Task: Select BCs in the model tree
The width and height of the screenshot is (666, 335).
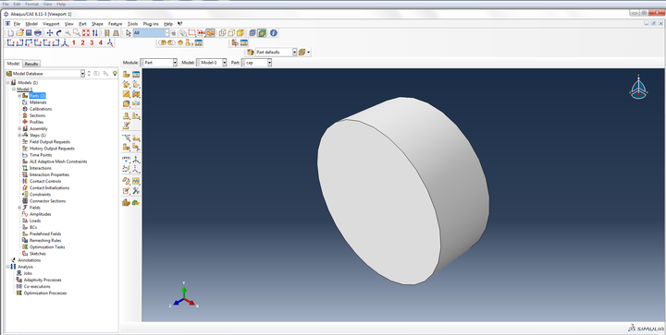Action: (33, 227)
